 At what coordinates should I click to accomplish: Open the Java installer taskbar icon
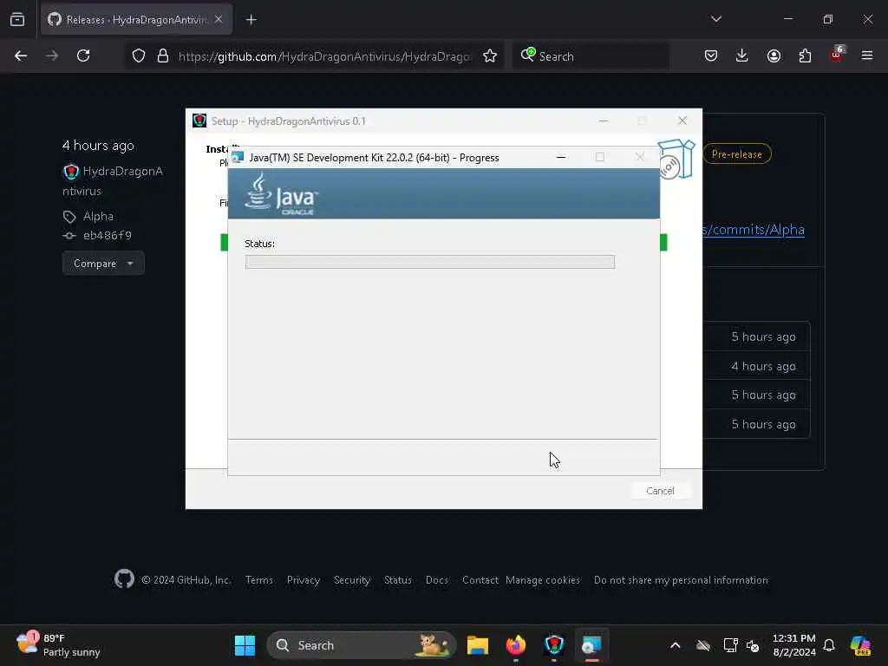click(591, 645)
